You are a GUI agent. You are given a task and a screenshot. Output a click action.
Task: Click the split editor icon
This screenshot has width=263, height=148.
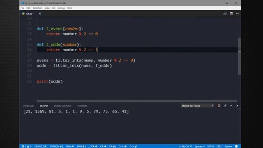[231, 14]
